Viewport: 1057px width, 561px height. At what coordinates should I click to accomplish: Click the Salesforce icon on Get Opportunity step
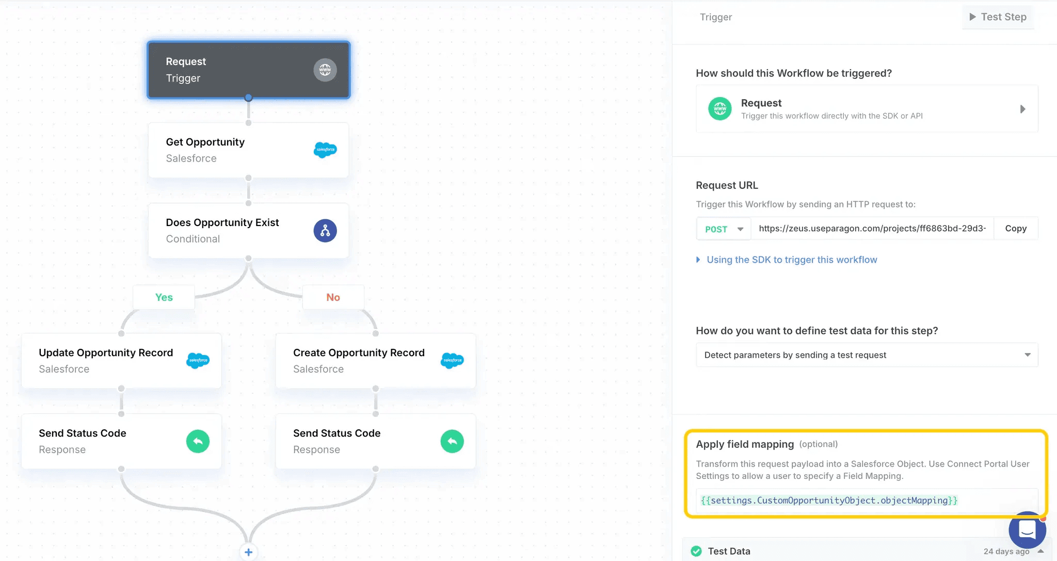(325, 150)
